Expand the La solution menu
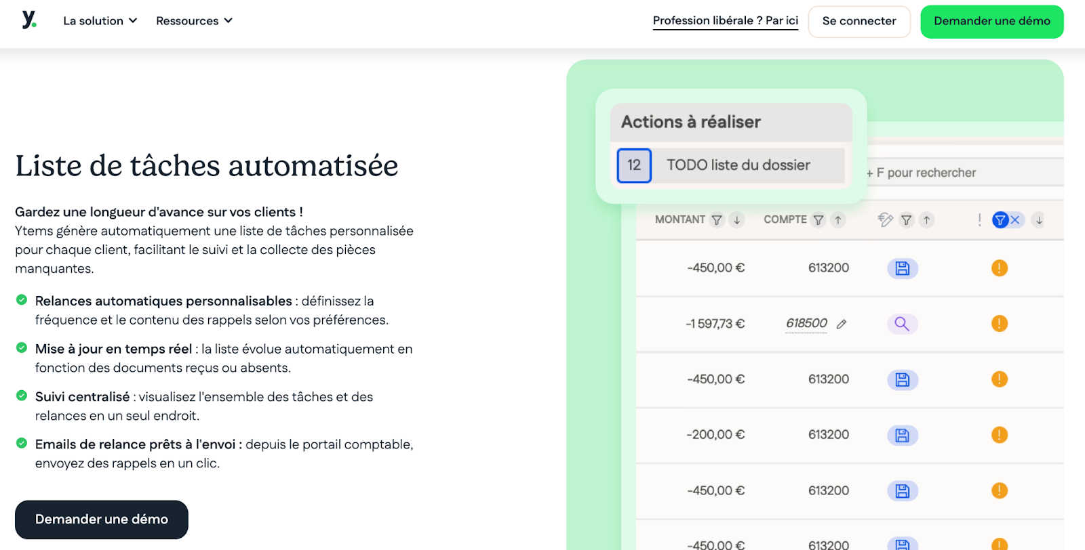The image size is (1085, 550). pyautogui.click(x=100, y=21)
